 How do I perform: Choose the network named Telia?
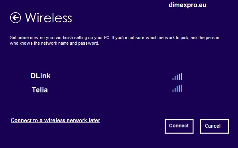pyautogui.click(x=40, y=90)
